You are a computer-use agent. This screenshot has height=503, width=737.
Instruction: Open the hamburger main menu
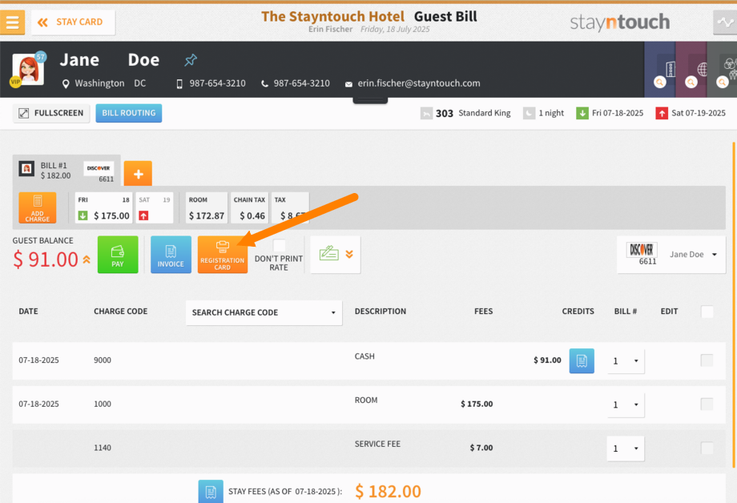(12, 22)
